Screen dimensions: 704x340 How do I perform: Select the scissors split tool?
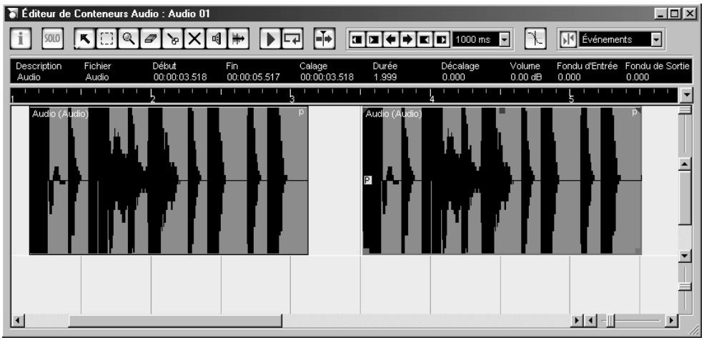click(173, 39)
